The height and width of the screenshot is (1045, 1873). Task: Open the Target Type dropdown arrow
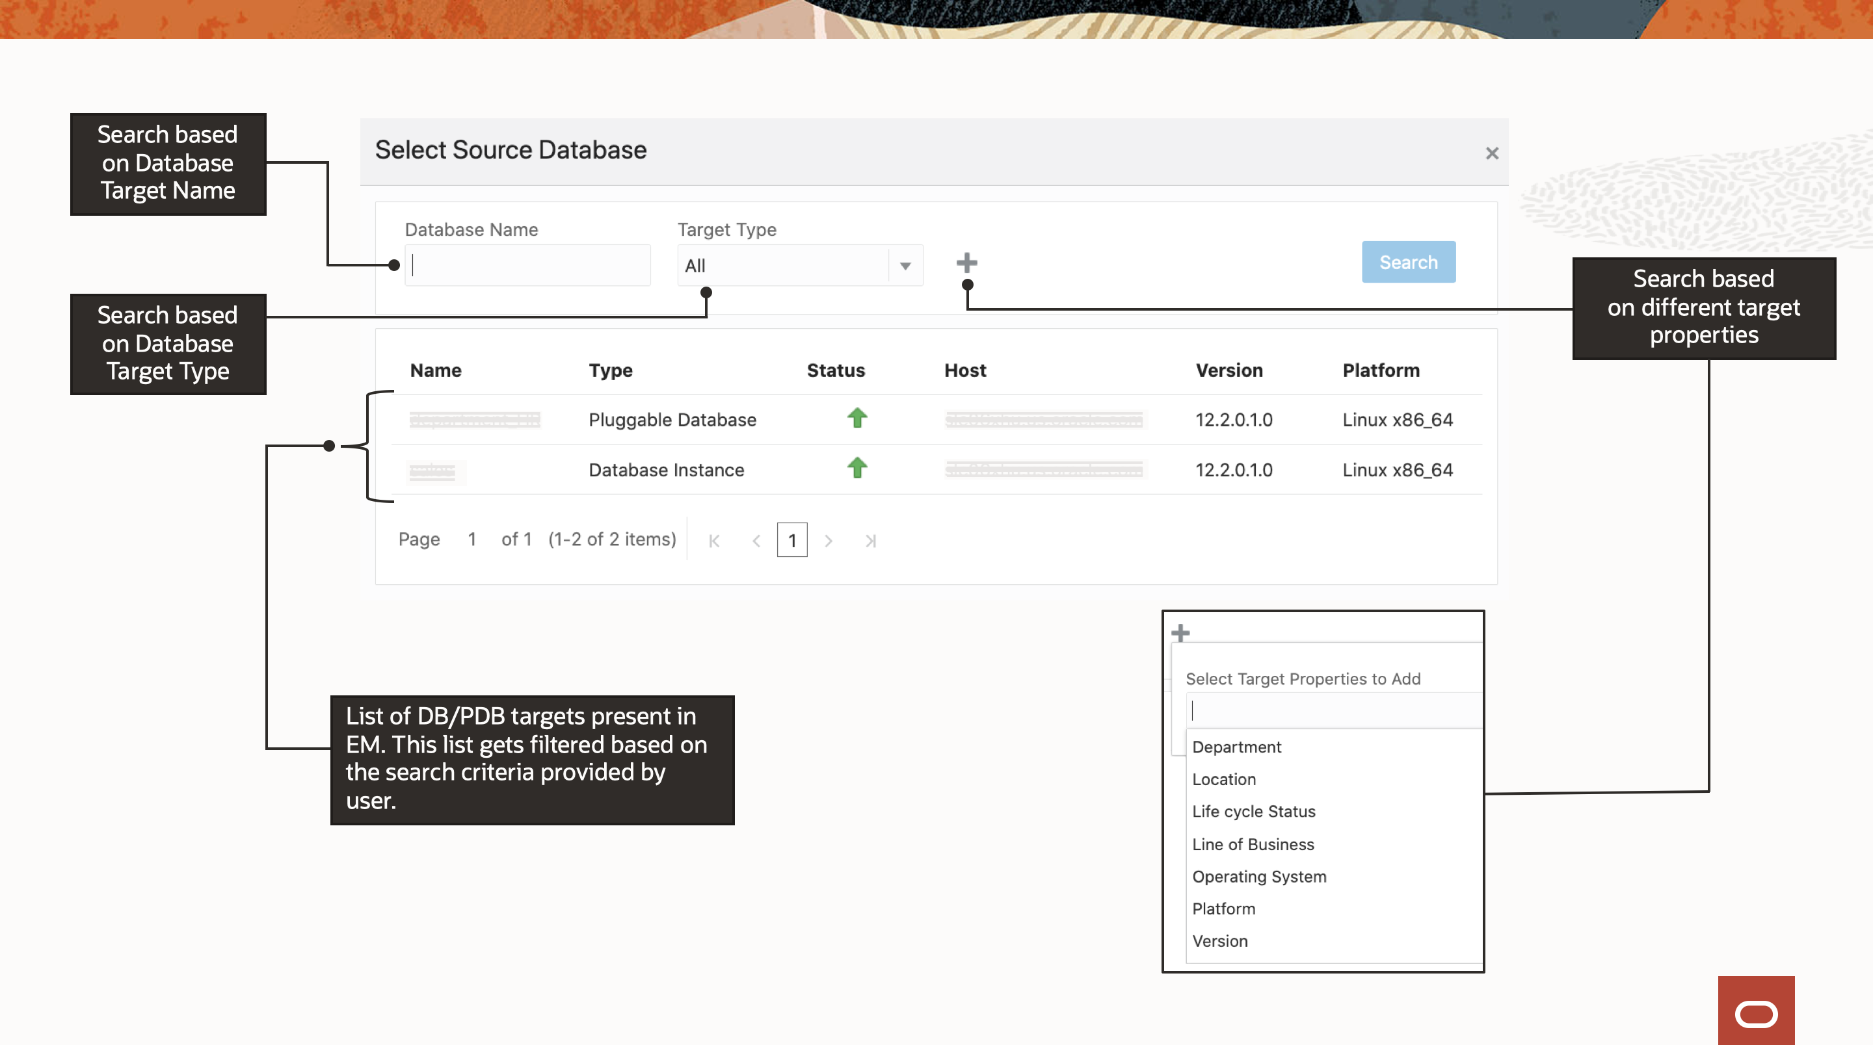905,266
